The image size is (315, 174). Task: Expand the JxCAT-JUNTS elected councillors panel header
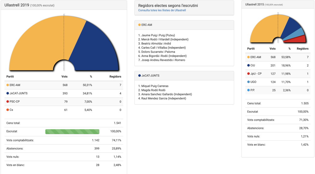pyautogui.click(x=184, y=76)
